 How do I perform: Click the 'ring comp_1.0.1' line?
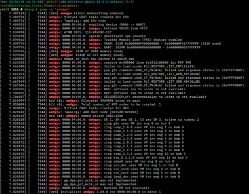144,143
